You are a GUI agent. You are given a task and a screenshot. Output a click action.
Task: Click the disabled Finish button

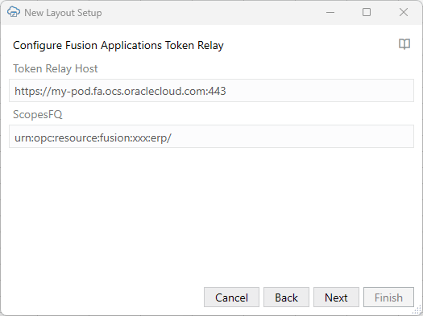tap(388, 298)
